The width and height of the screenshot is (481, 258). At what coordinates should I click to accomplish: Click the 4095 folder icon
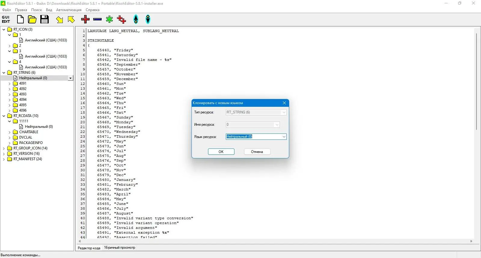[15, 105]
